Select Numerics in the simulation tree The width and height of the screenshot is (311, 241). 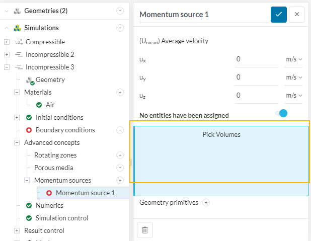point(49,206)
